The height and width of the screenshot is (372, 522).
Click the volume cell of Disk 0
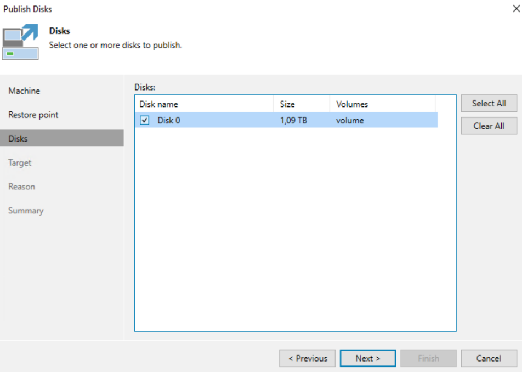pyautogui.click(x=350, y=120)
